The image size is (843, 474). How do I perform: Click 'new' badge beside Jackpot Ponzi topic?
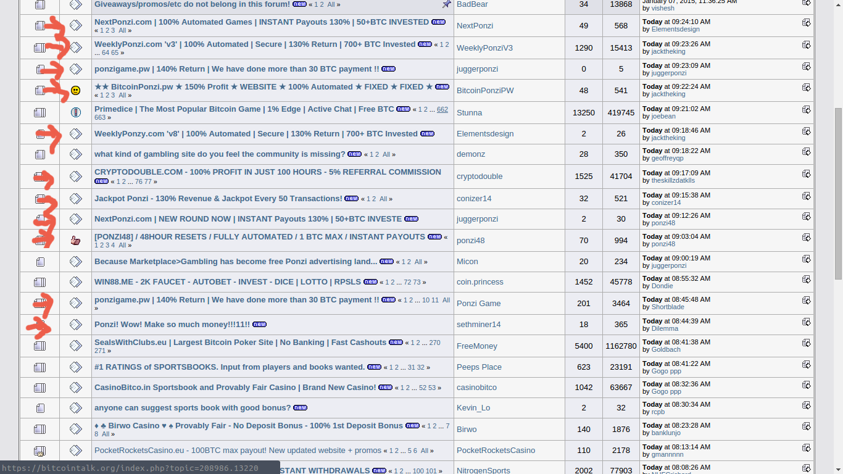[x=351, y=199]
